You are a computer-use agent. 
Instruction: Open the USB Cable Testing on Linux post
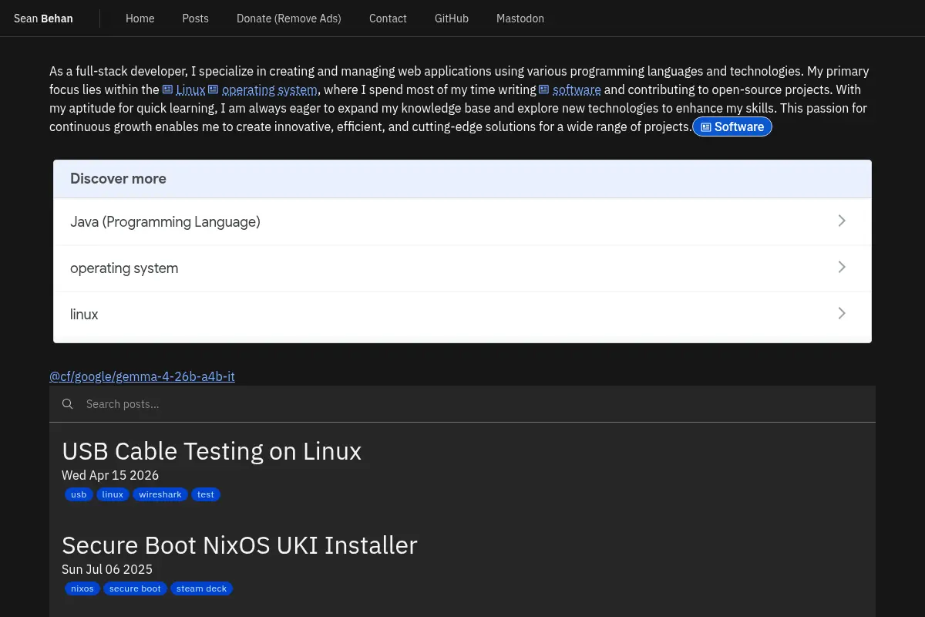211,451
